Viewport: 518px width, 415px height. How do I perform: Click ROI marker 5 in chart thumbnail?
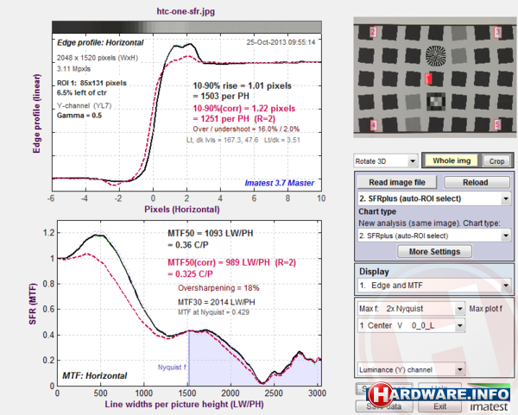click(497, 124)
